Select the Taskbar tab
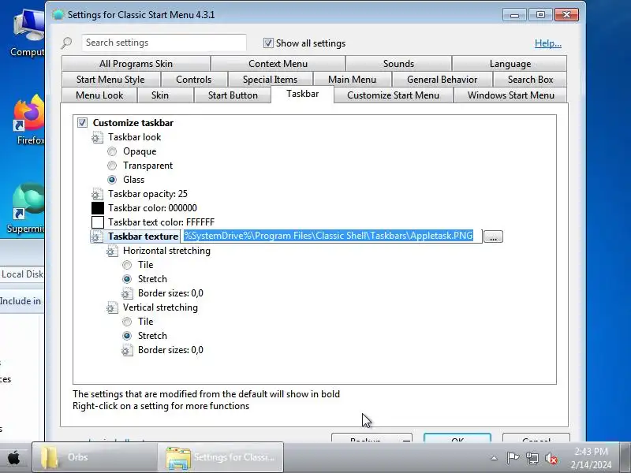The image size is (631, 473). [x=303, y=94]
